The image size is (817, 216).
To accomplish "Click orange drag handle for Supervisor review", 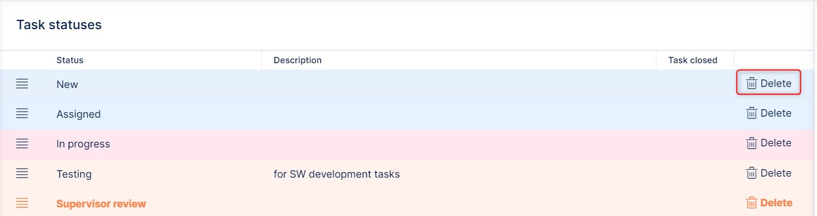I will click(x=22, y=204).
